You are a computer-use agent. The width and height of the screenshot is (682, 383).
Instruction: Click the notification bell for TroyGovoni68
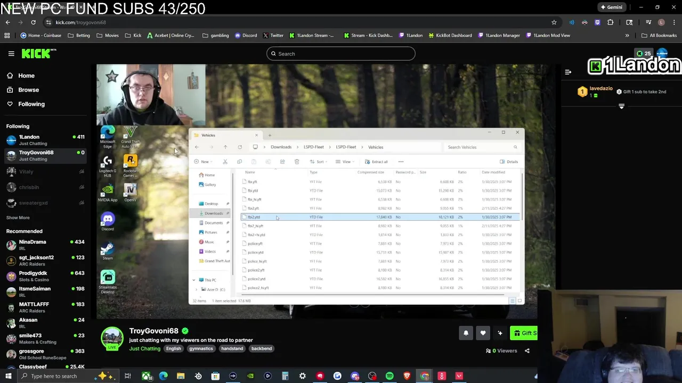tap(466, 333)
